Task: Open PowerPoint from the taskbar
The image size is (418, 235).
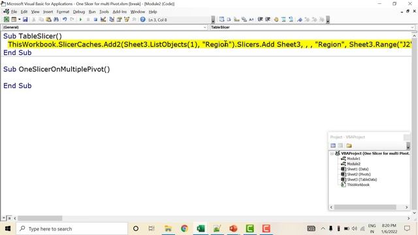Action: pos(233,228)
